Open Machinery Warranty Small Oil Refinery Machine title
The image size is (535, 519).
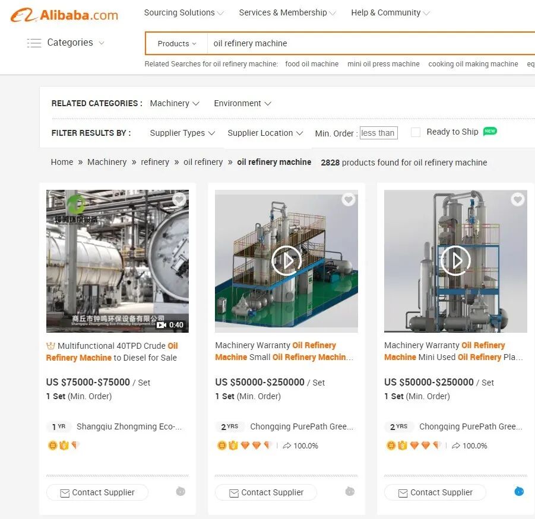pos(284,351)
